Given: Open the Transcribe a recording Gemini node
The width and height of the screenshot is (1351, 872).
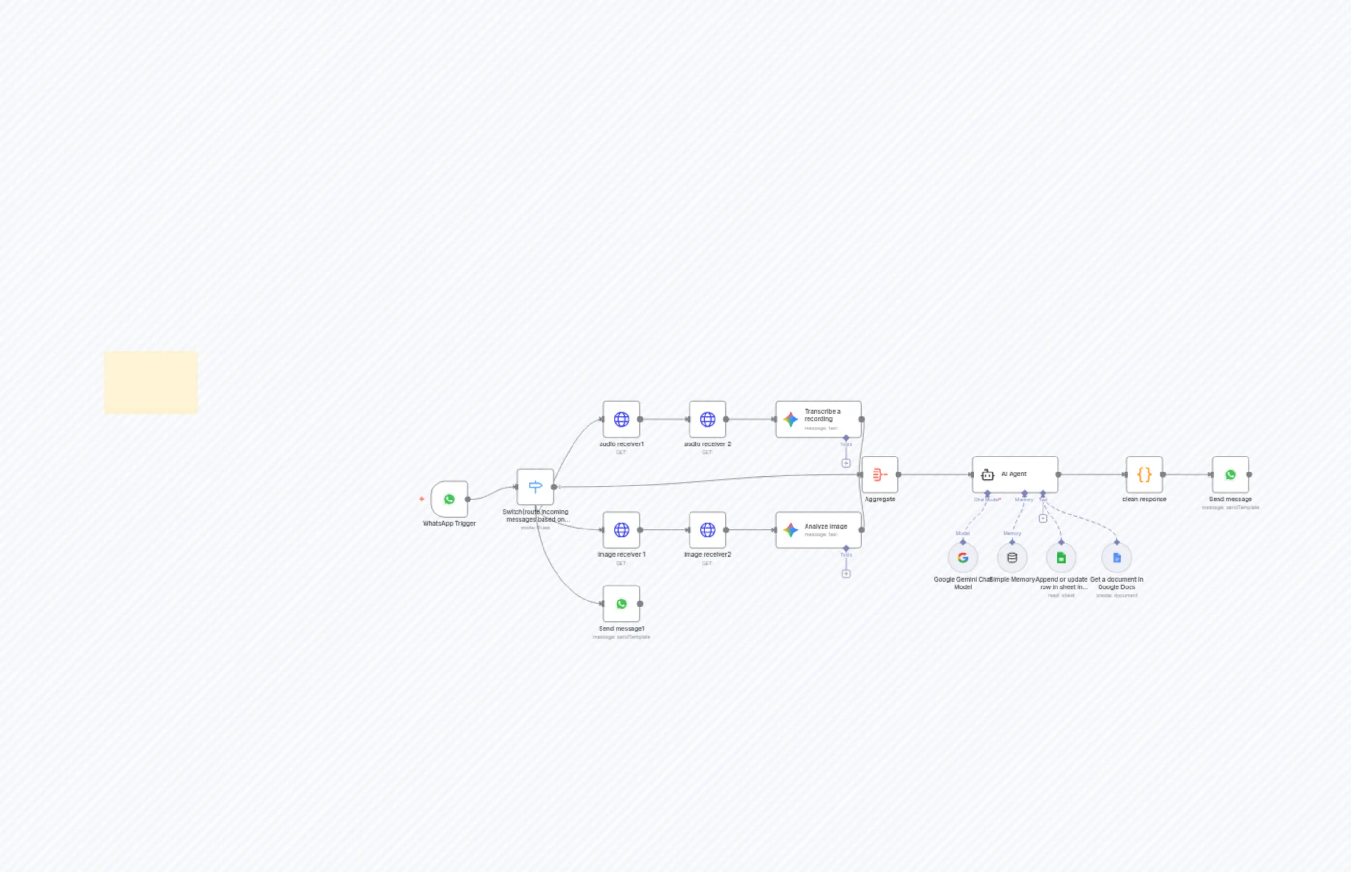Looking at the screenshot, I should point(818,419).
